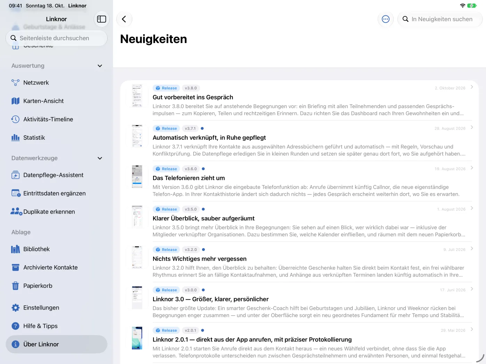Select Statistik in the sidebar

point(57,138)
